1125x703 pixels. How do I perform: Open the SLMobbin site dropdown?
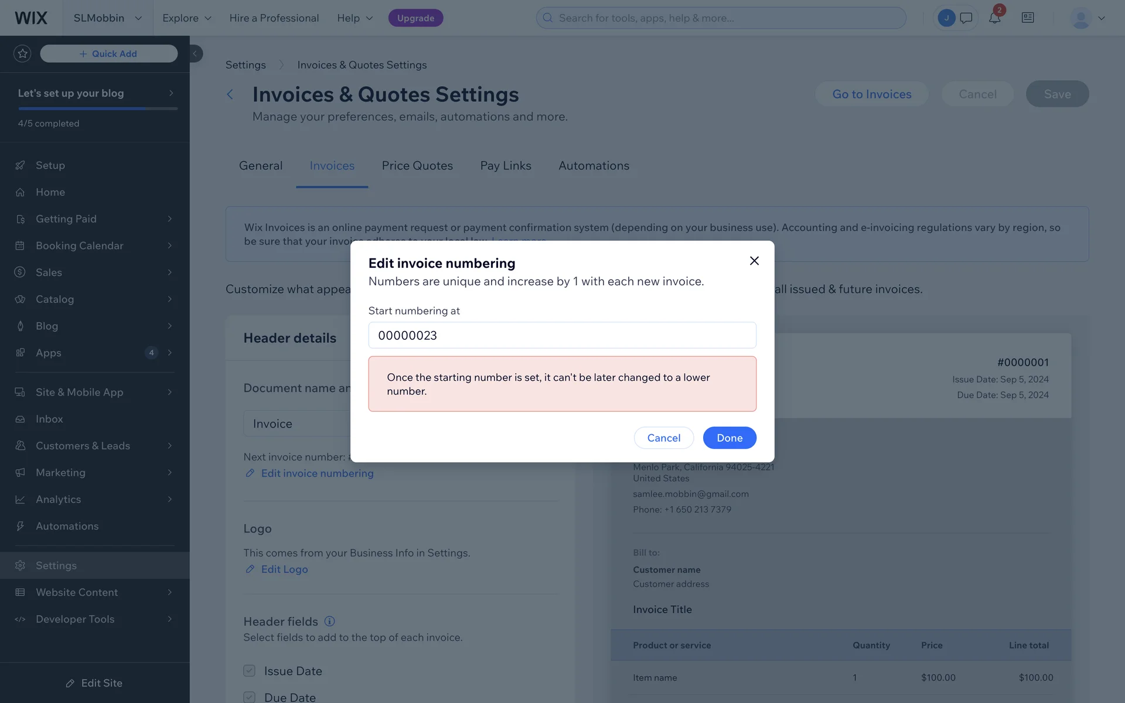(107, 18)
